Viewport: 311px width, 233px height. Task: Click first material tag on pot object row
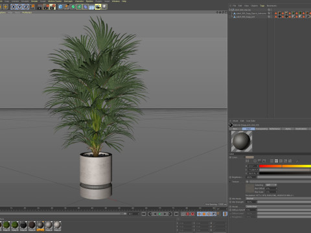(x=279, y=17)
